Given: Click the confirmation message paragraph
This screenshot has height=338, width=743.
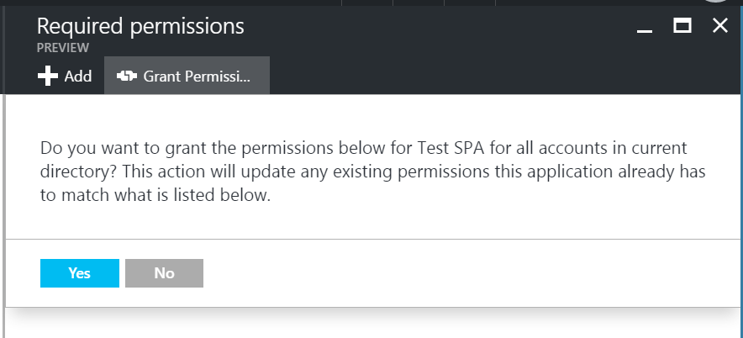Looking at the screenshot, I should click(372, 172).
